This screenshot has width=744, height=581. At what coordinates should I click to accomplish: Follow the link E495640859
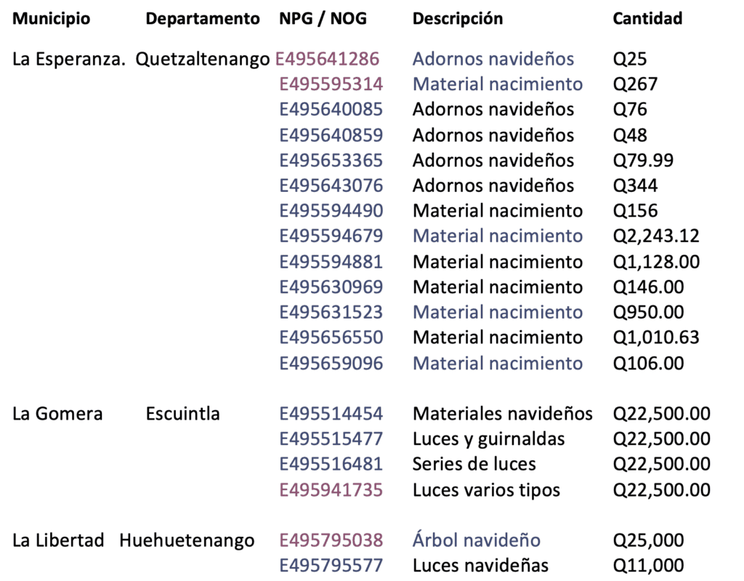(331, 135)
